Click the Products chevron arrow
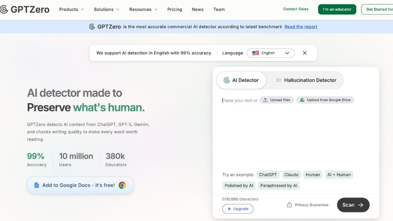The image size is (393, 221). pos(82,9)
